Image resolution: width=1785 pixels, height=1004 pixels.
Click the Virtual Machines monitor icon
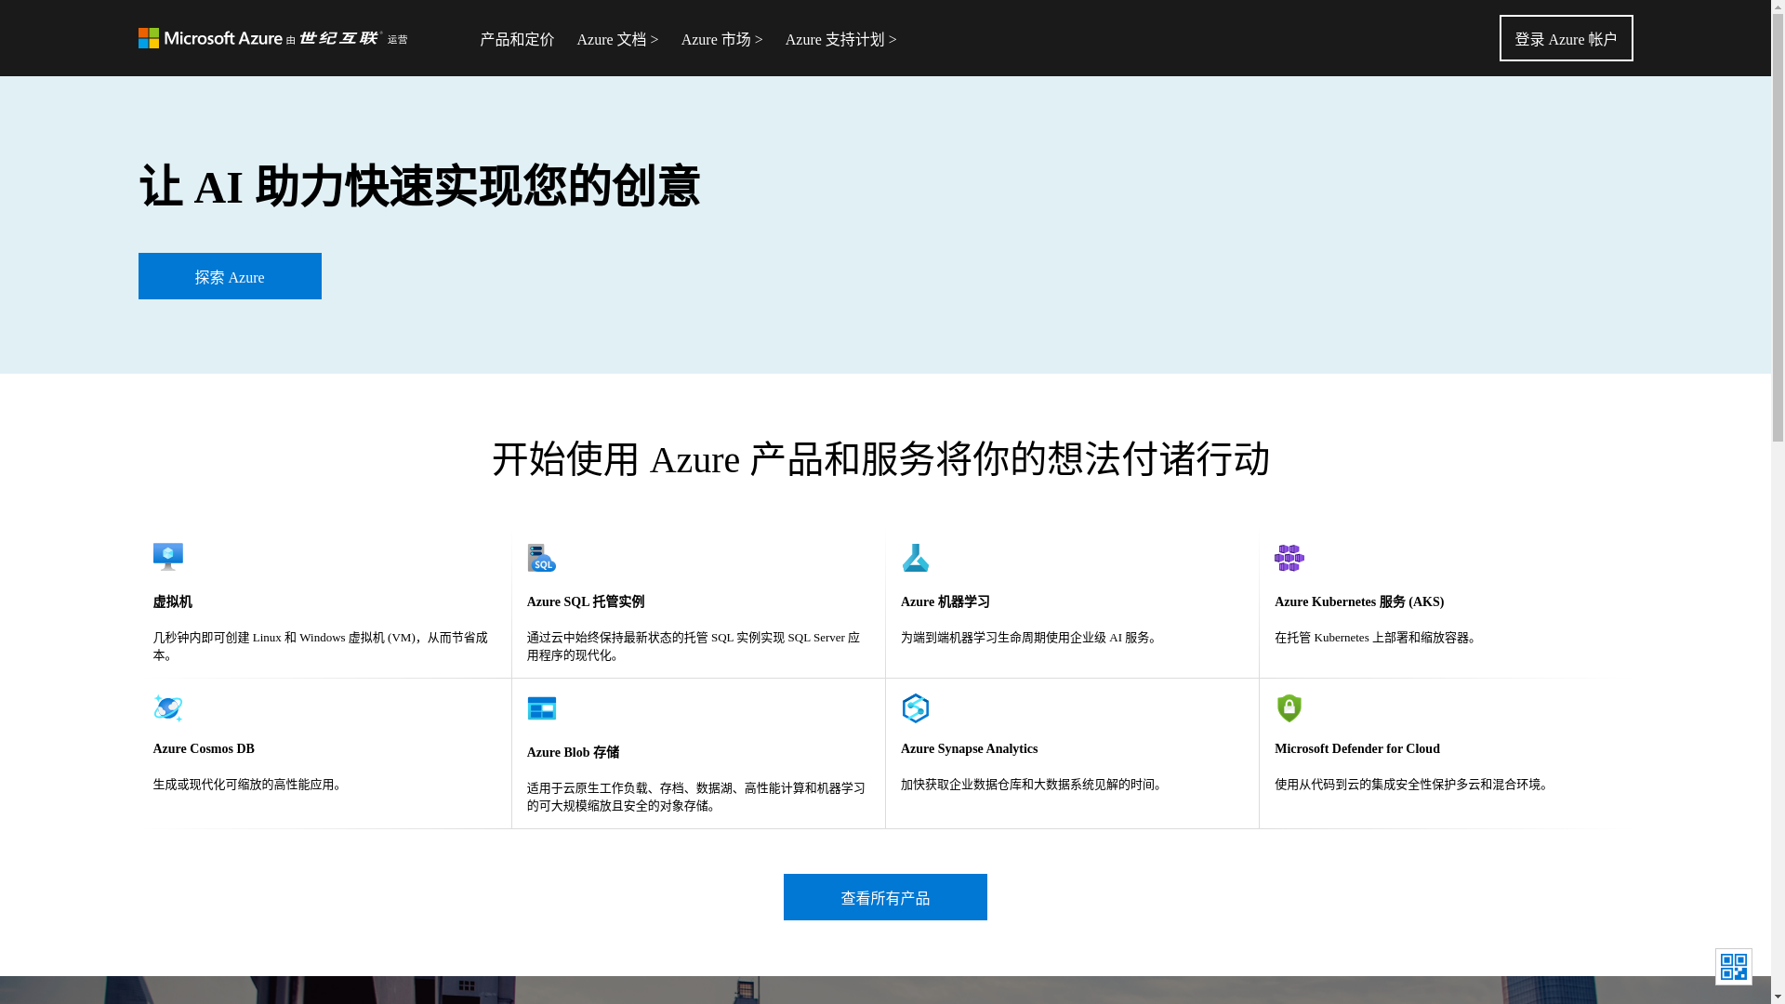[168, 557]
